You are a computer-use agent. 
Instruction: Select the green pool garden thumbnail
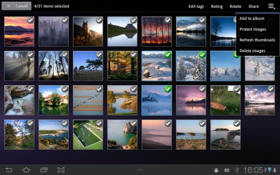[x=88, y=135]
